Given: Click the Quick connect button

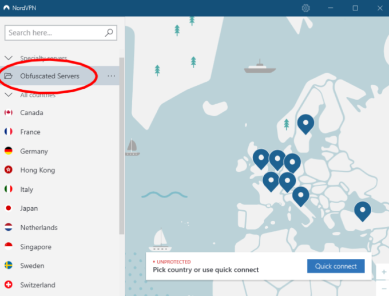Looking at the screenshot, I should (336, 266).
